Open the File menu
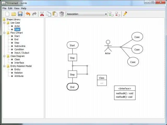 (4, 8)
